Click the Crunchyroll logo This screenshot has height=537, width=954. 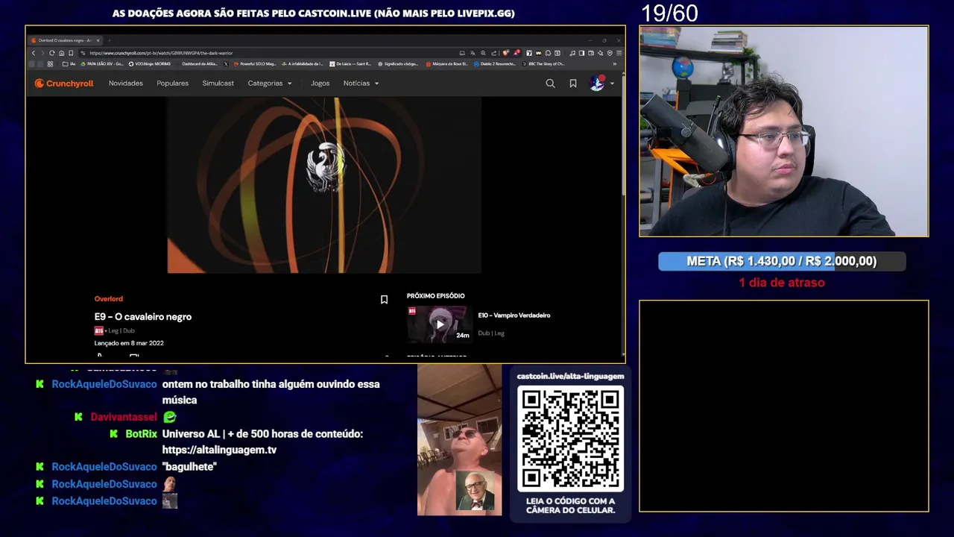pos(64,84)
